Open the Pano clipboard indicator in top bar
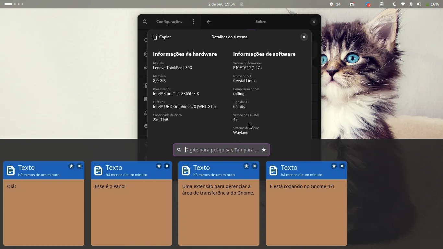443x249 pixels. 382,4
